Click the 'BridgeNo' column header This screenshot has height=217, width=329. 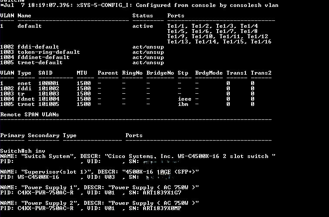160,73
